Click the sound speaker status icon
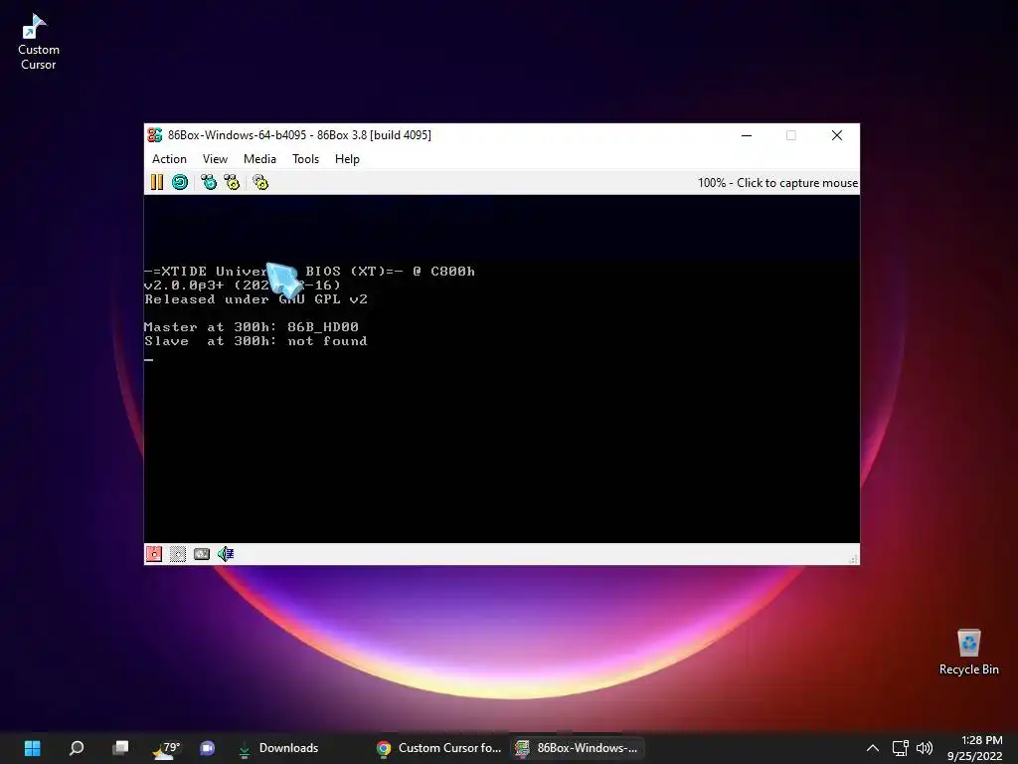The image size is (1018, 764). (226, 553)
